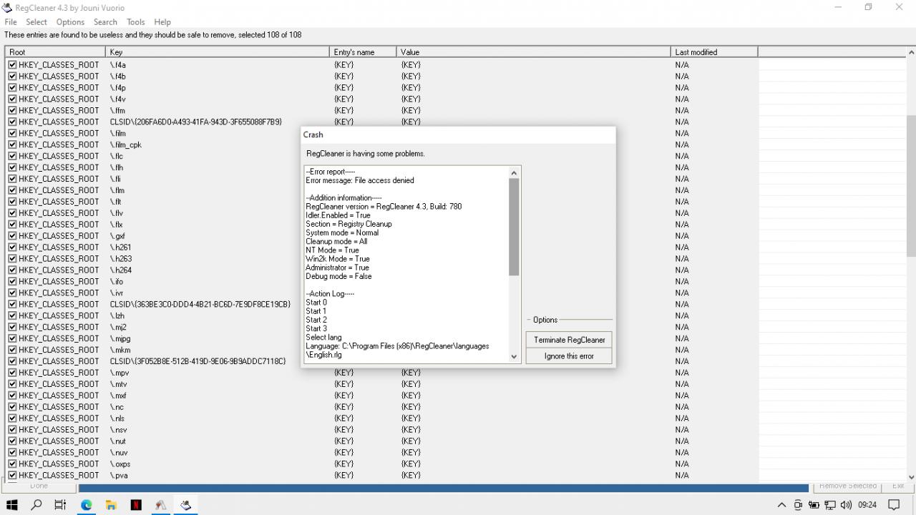Image resolution: width=916 pixels, height=515 pixels.
Task: Open Task View on the taskbar
Action: (61, 504)
